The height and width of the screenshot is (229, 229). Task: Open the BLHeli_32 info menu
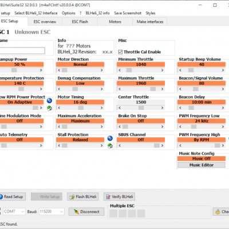(x=97, y=13)
